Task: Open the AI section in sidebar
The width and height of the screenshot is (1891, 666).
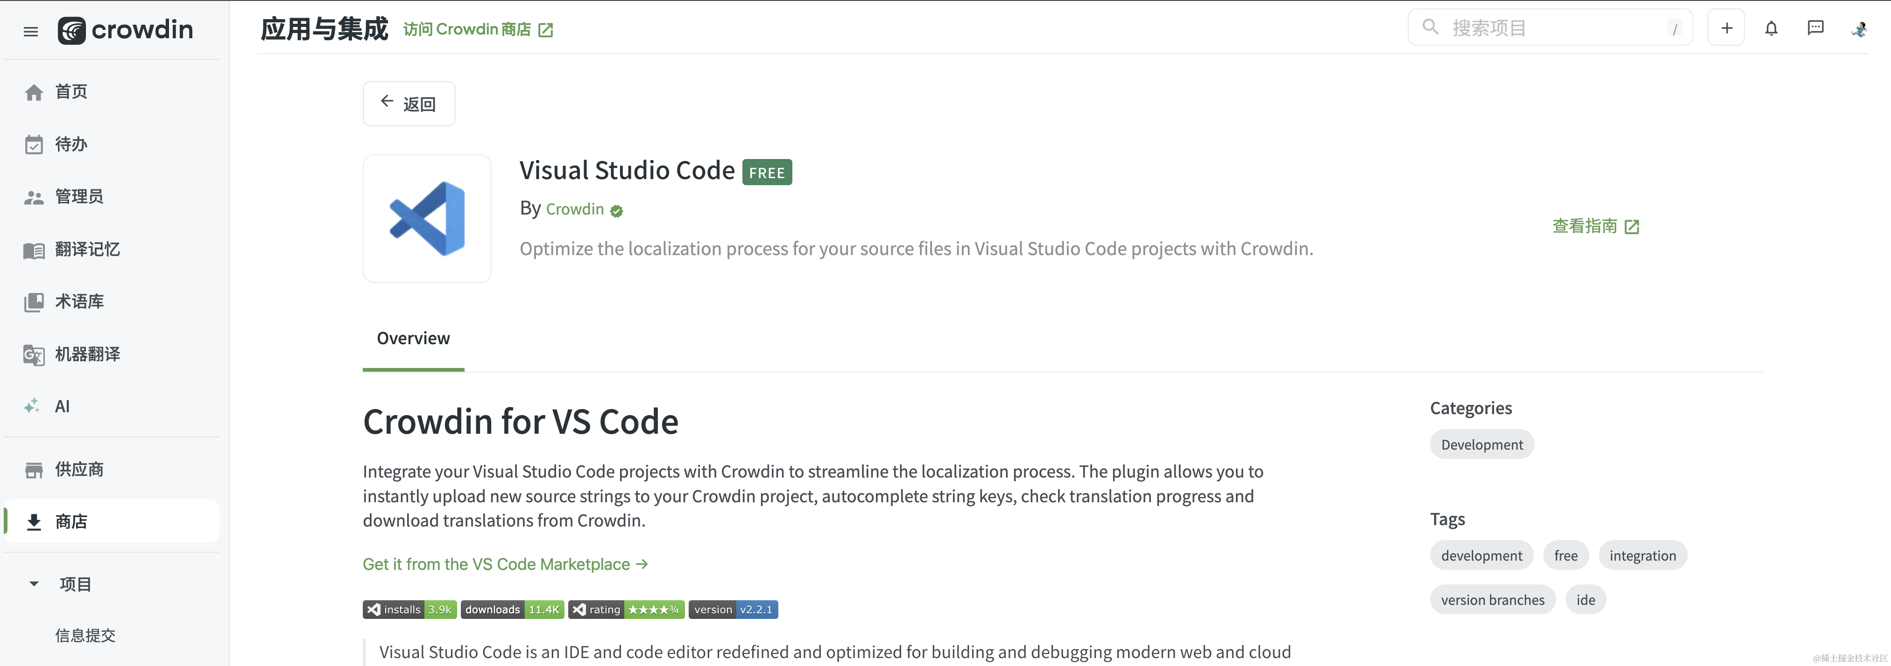Action: tap(62, 406)
